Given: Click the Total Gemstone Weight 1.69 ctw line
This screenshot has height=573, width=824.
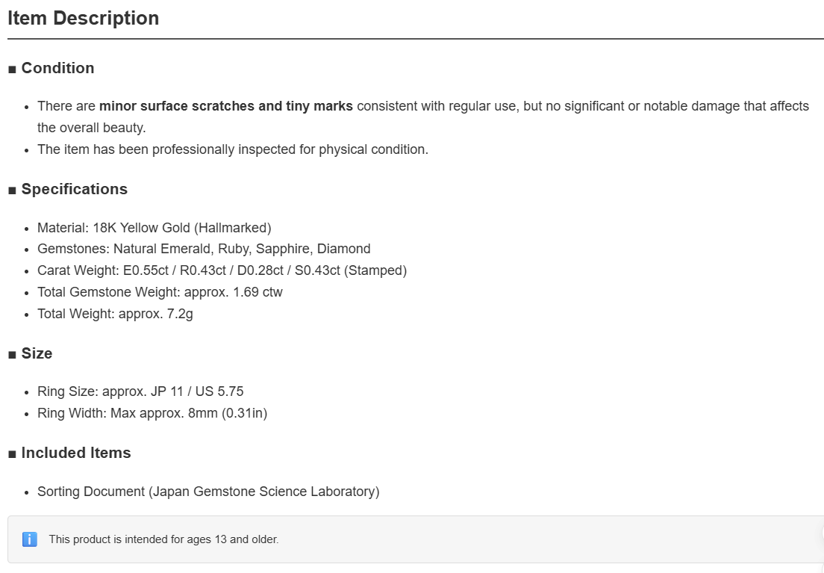Looking at the screenshot, I should point(160,292).
